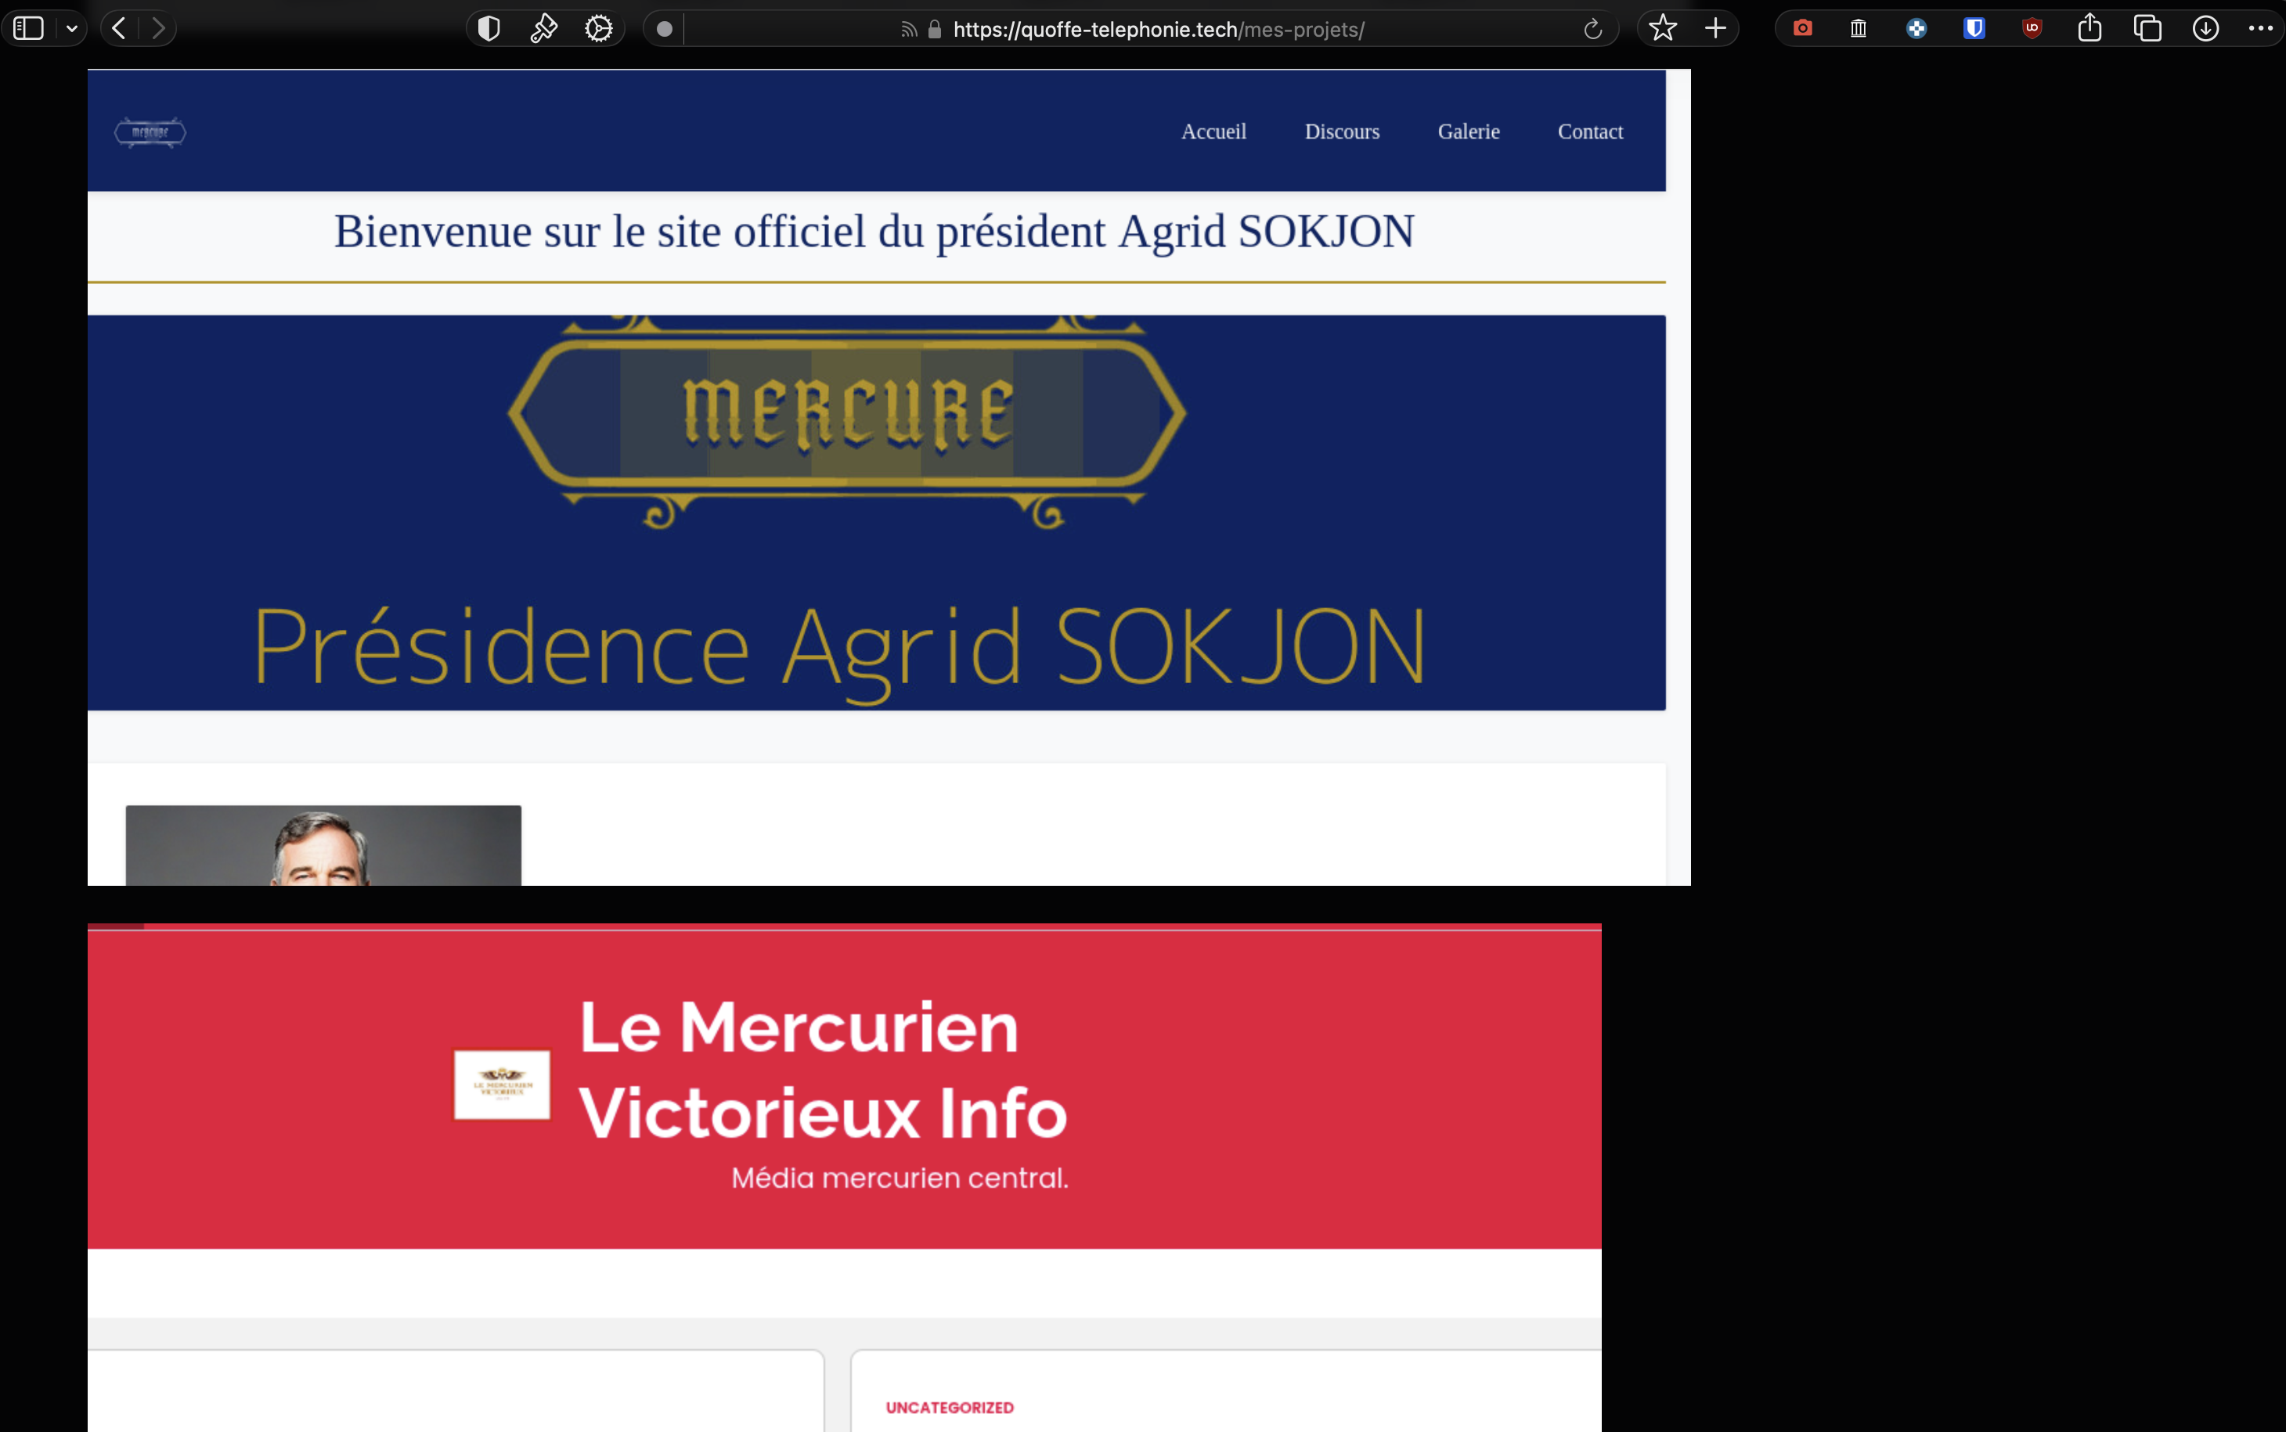Image resolution: width=2286 pixels, height=1432 pixels.
Task: Go to the Galerie page
Action: click(1469, 131)
